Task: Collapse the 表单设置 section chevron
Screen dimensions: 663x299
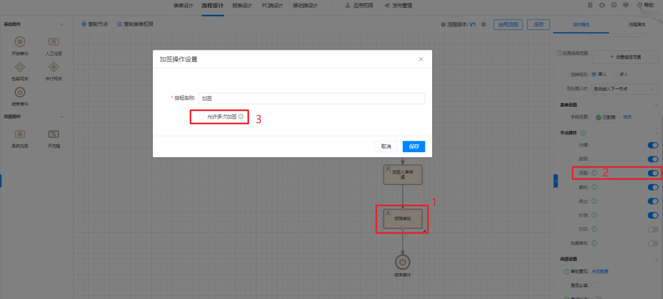Action: (656, 105)
